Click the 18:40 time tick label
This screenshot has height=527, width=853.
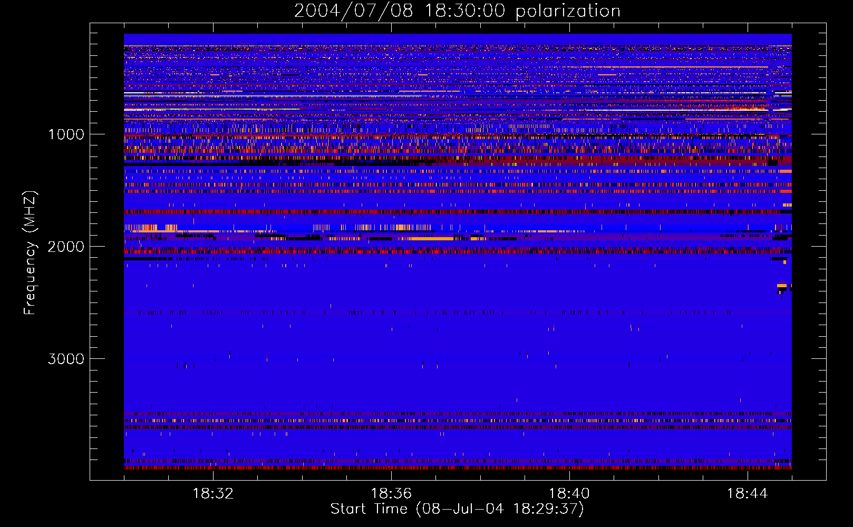(569, 494)
